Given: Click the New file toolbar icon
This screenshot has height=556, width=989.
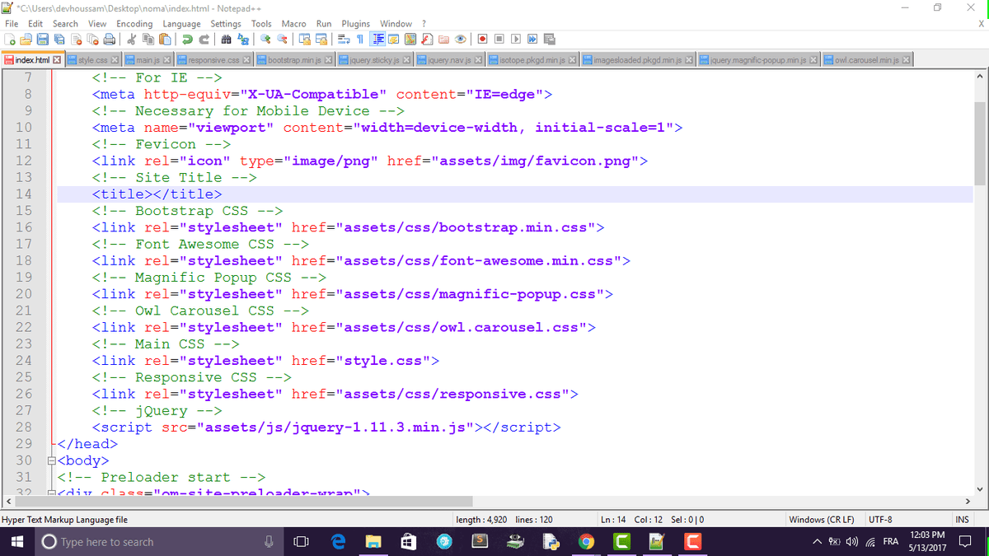Looking at the screenshot, I should point(10,39).
